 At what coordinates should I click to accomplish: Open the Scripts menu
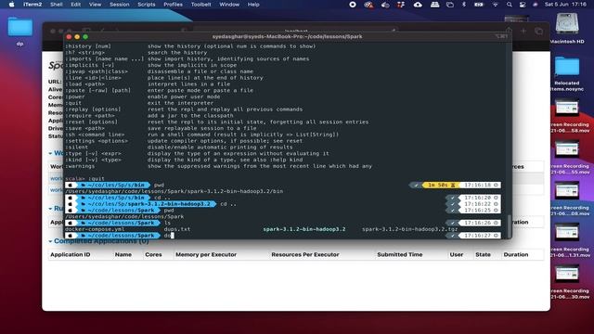tap(147, 5)
